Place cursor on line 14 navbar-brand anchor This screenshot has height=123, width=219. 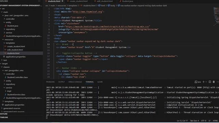[x=93, y=47]
